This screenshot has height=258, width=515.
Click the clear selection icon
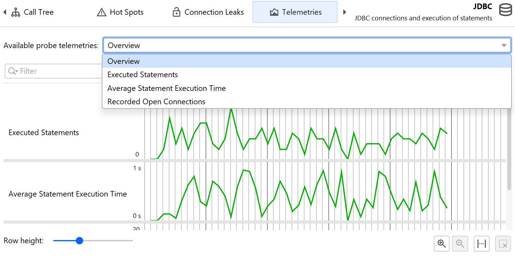[x=503, y=244]
